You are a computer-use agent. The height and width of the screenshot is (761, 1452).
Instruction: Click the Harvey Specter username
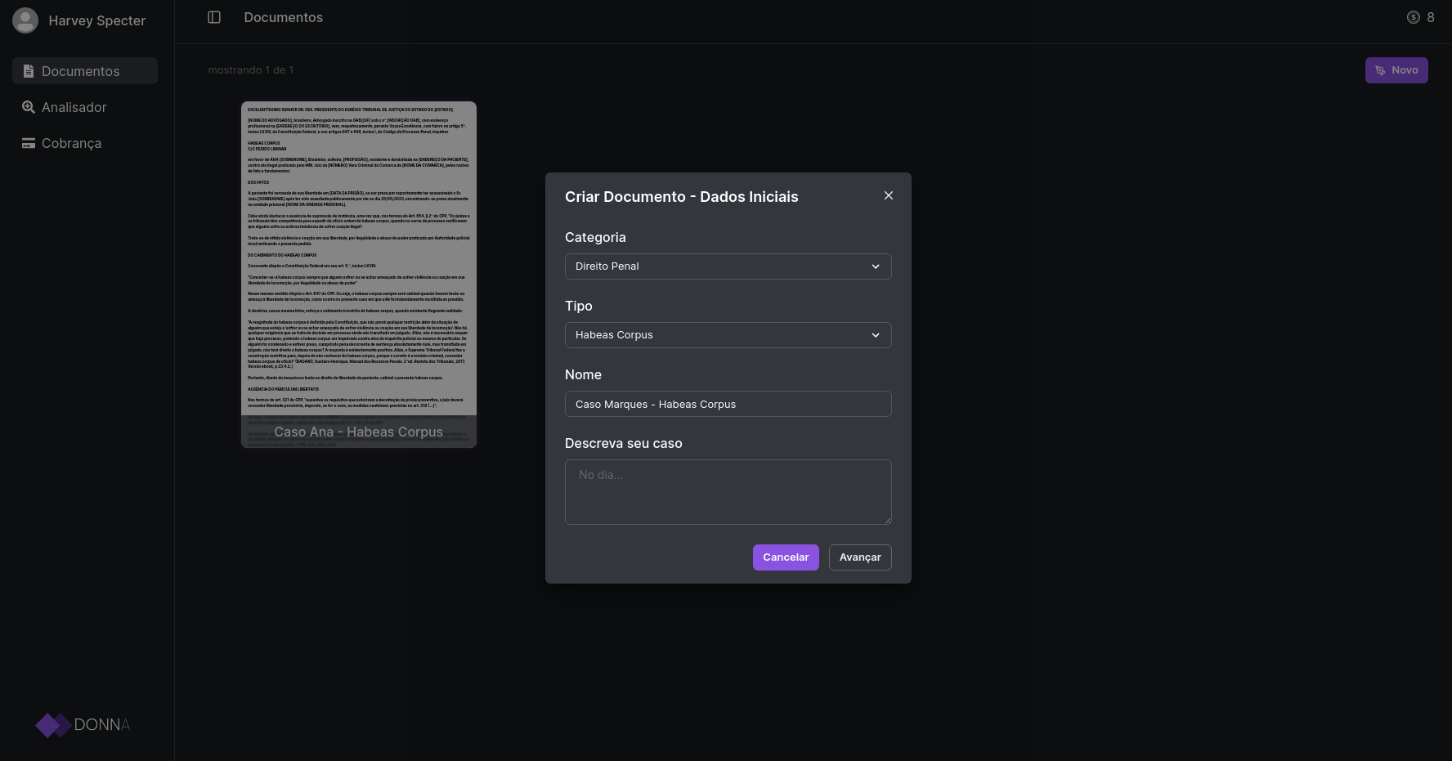96,20
